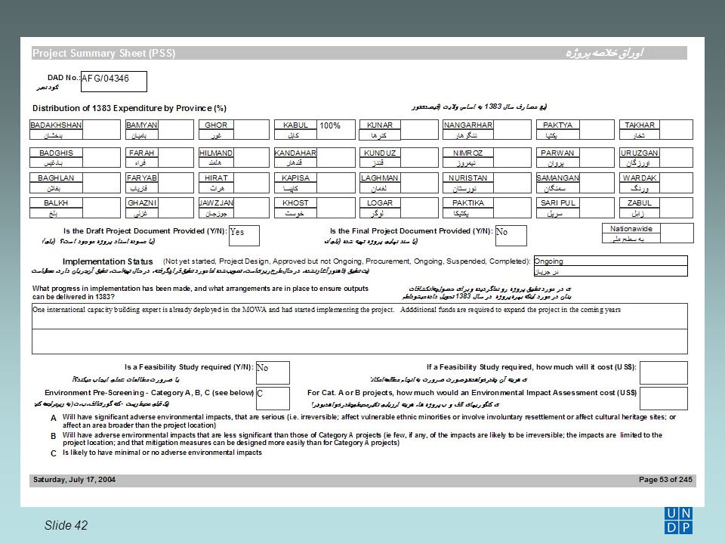Click the JAWZJAN province label
This screenshot has width=725, height=544.
[216, 202]
